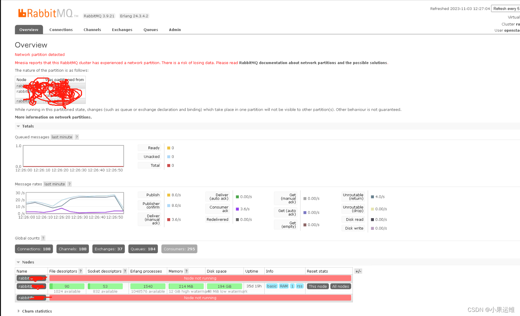Click the red Total legend swatch

[x=169, y=165]
